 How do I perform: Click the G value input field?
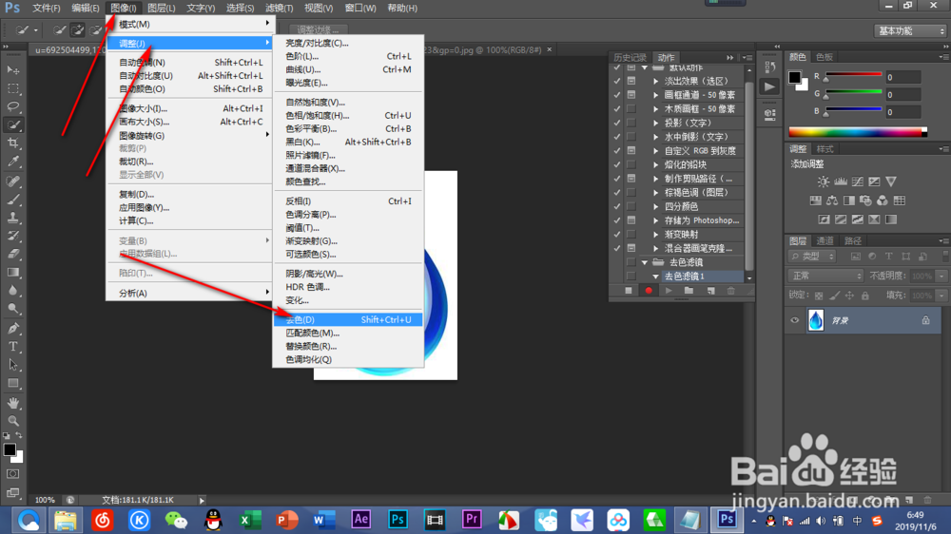point(902,95)
